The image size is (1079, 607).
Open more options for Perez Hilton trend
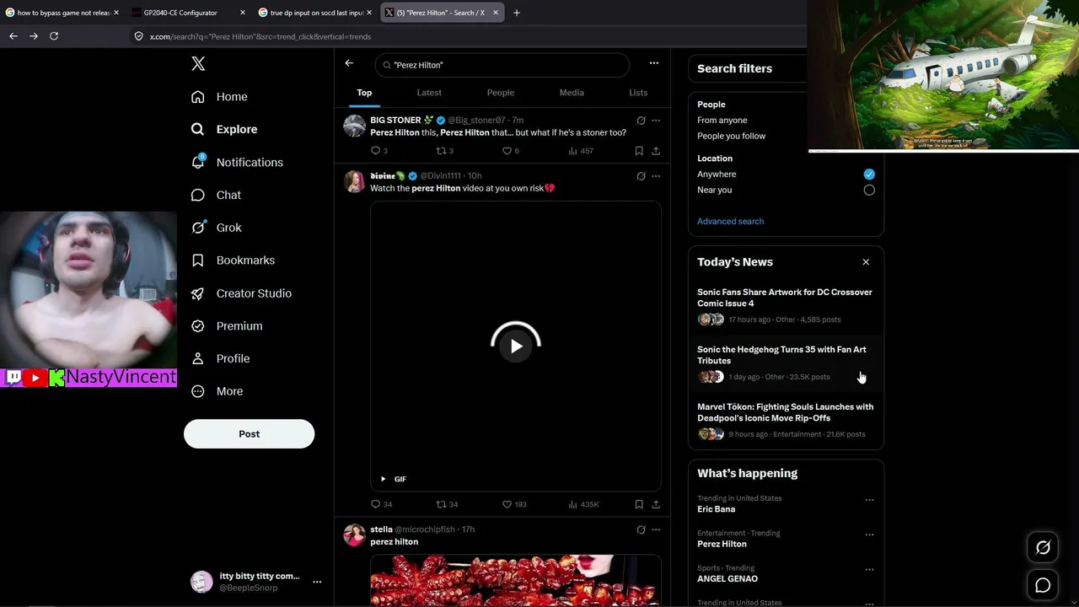click(x=869, y=534)
